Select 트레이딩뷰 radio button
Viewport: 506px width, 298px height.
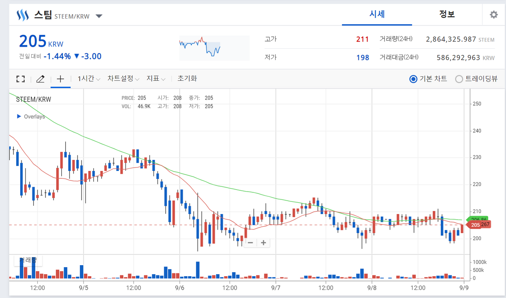click(459, 79)
